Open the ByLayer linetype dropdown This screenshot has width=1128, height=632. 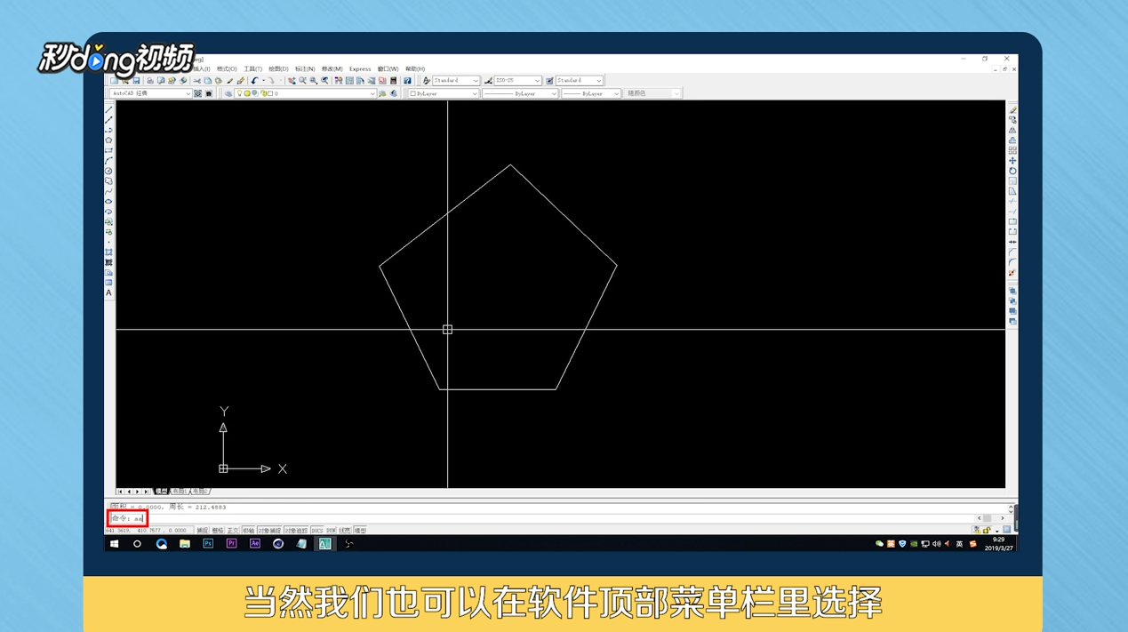(520, 93)
